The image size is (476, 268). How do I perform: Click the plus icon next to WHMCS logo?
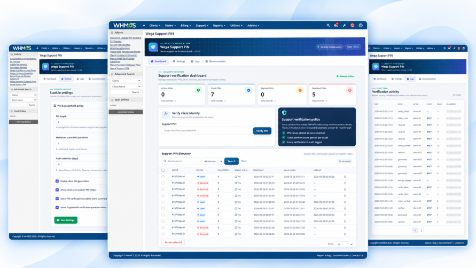tap(144, 26)
